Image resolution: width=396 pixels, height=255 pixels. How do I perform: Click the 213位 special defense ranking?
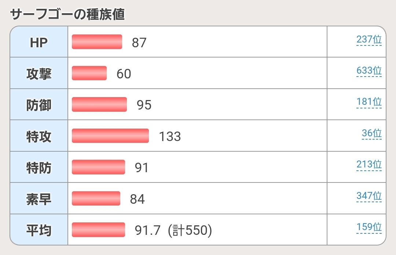[369, 165]
